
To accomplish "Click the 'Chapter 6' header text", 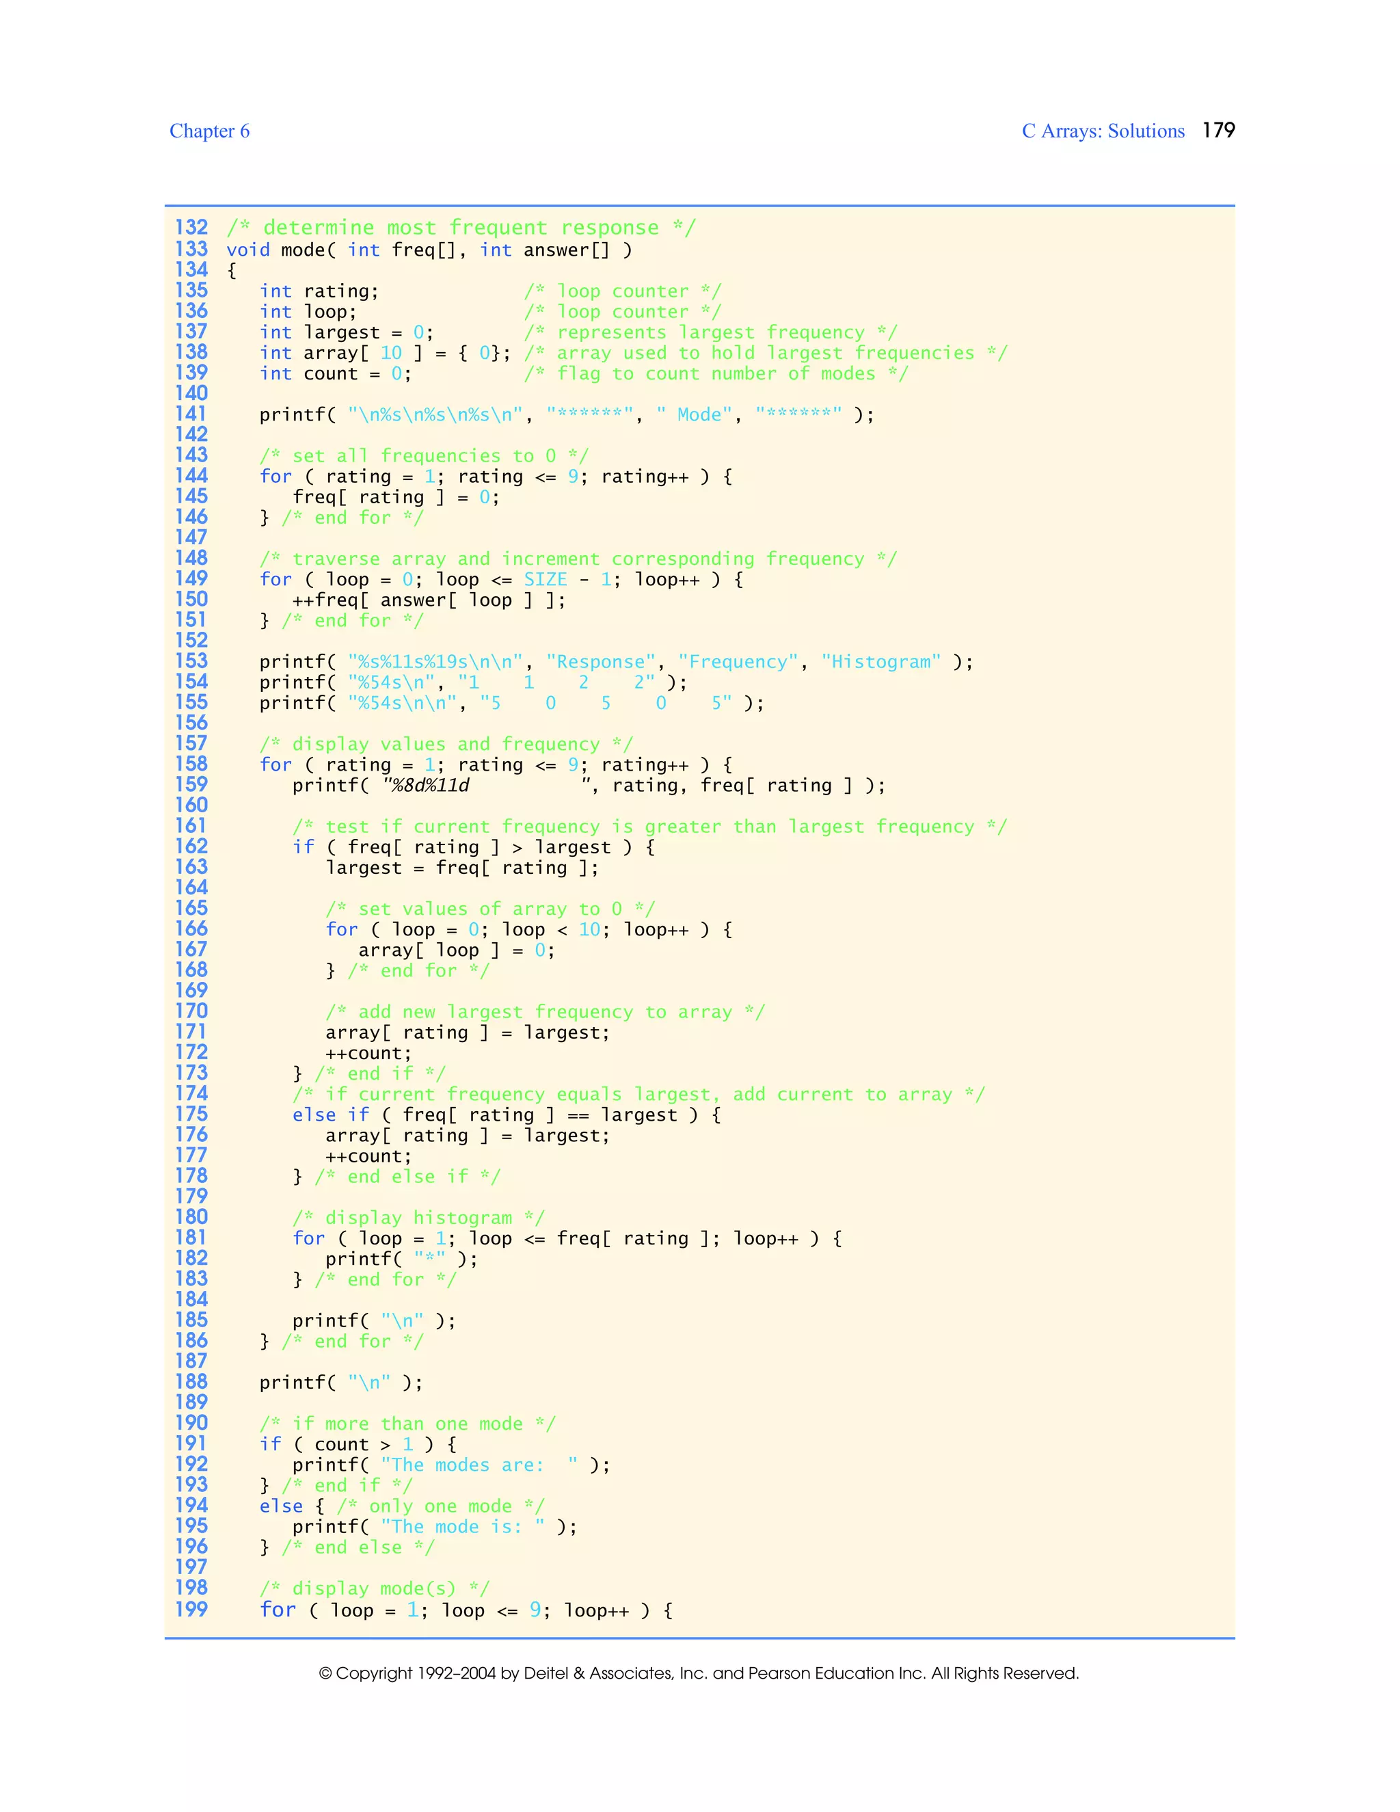I will click(x=209, y=131).
